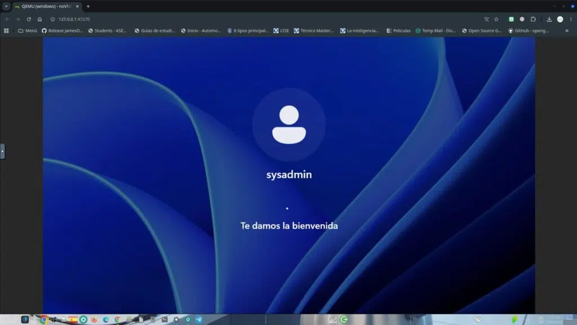Open site info icon beside address
Viewport: 577px width, 325px height.
52,19
